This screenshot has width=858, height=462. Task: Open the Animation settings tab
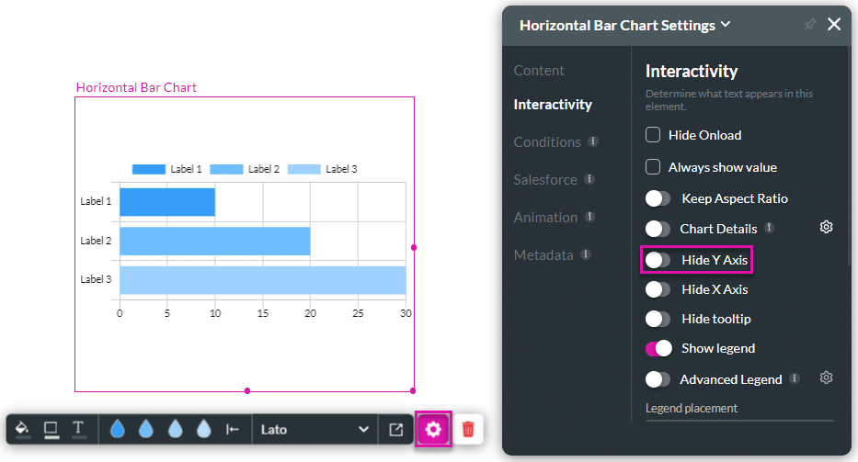(x=545, y=218)
